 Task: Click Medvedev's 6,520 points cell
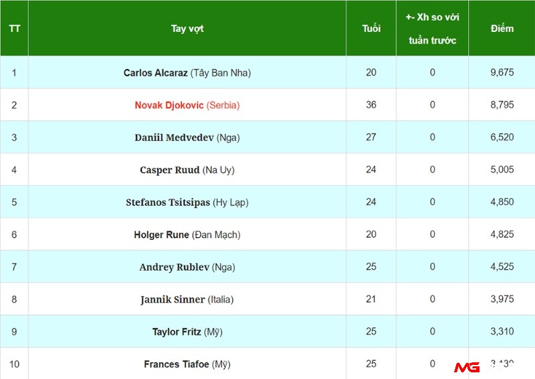click(x=502, y=137)
